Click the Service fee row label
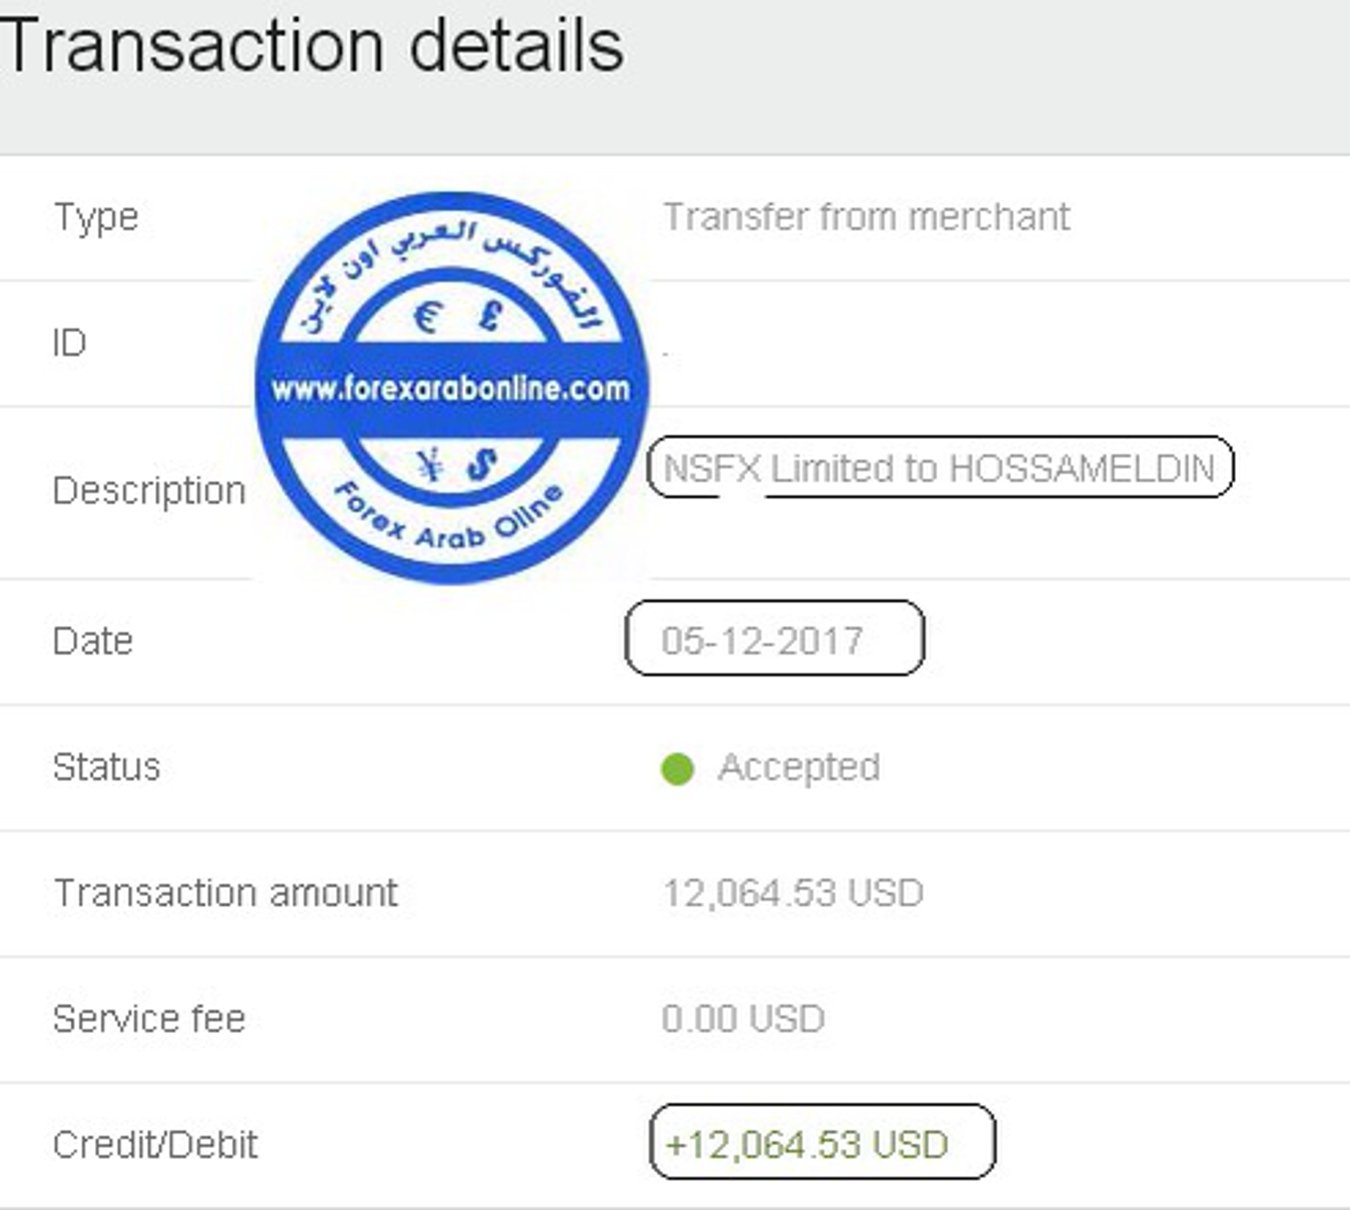The image size is (1350, 1210). click(149, 1018)
